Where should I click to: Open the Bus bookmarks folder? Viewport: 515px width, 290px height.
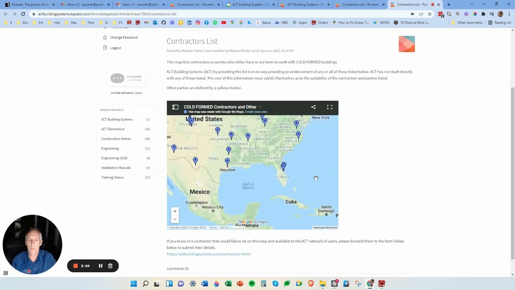(x=23, y=23)
